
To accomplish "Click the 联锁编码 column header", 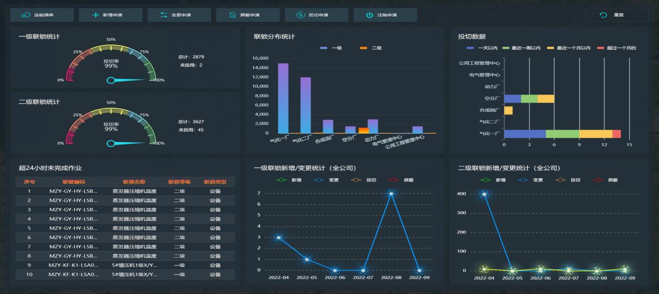I will (x=73, y=182).
